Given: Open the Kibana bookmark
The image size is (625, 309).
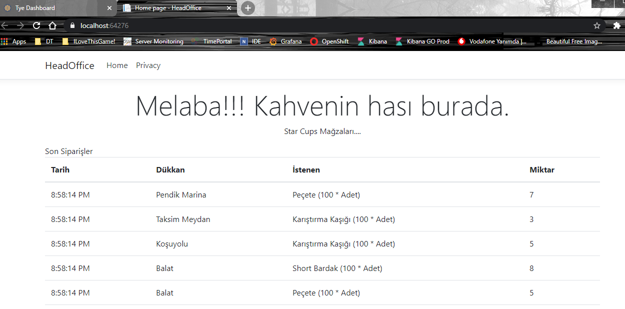Looking at the screenshot, I should point(378,41).
